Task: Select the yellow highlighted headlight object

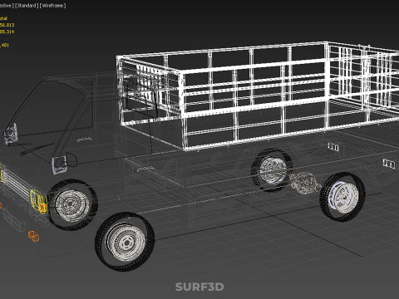Action: click(x=38, y=201)
